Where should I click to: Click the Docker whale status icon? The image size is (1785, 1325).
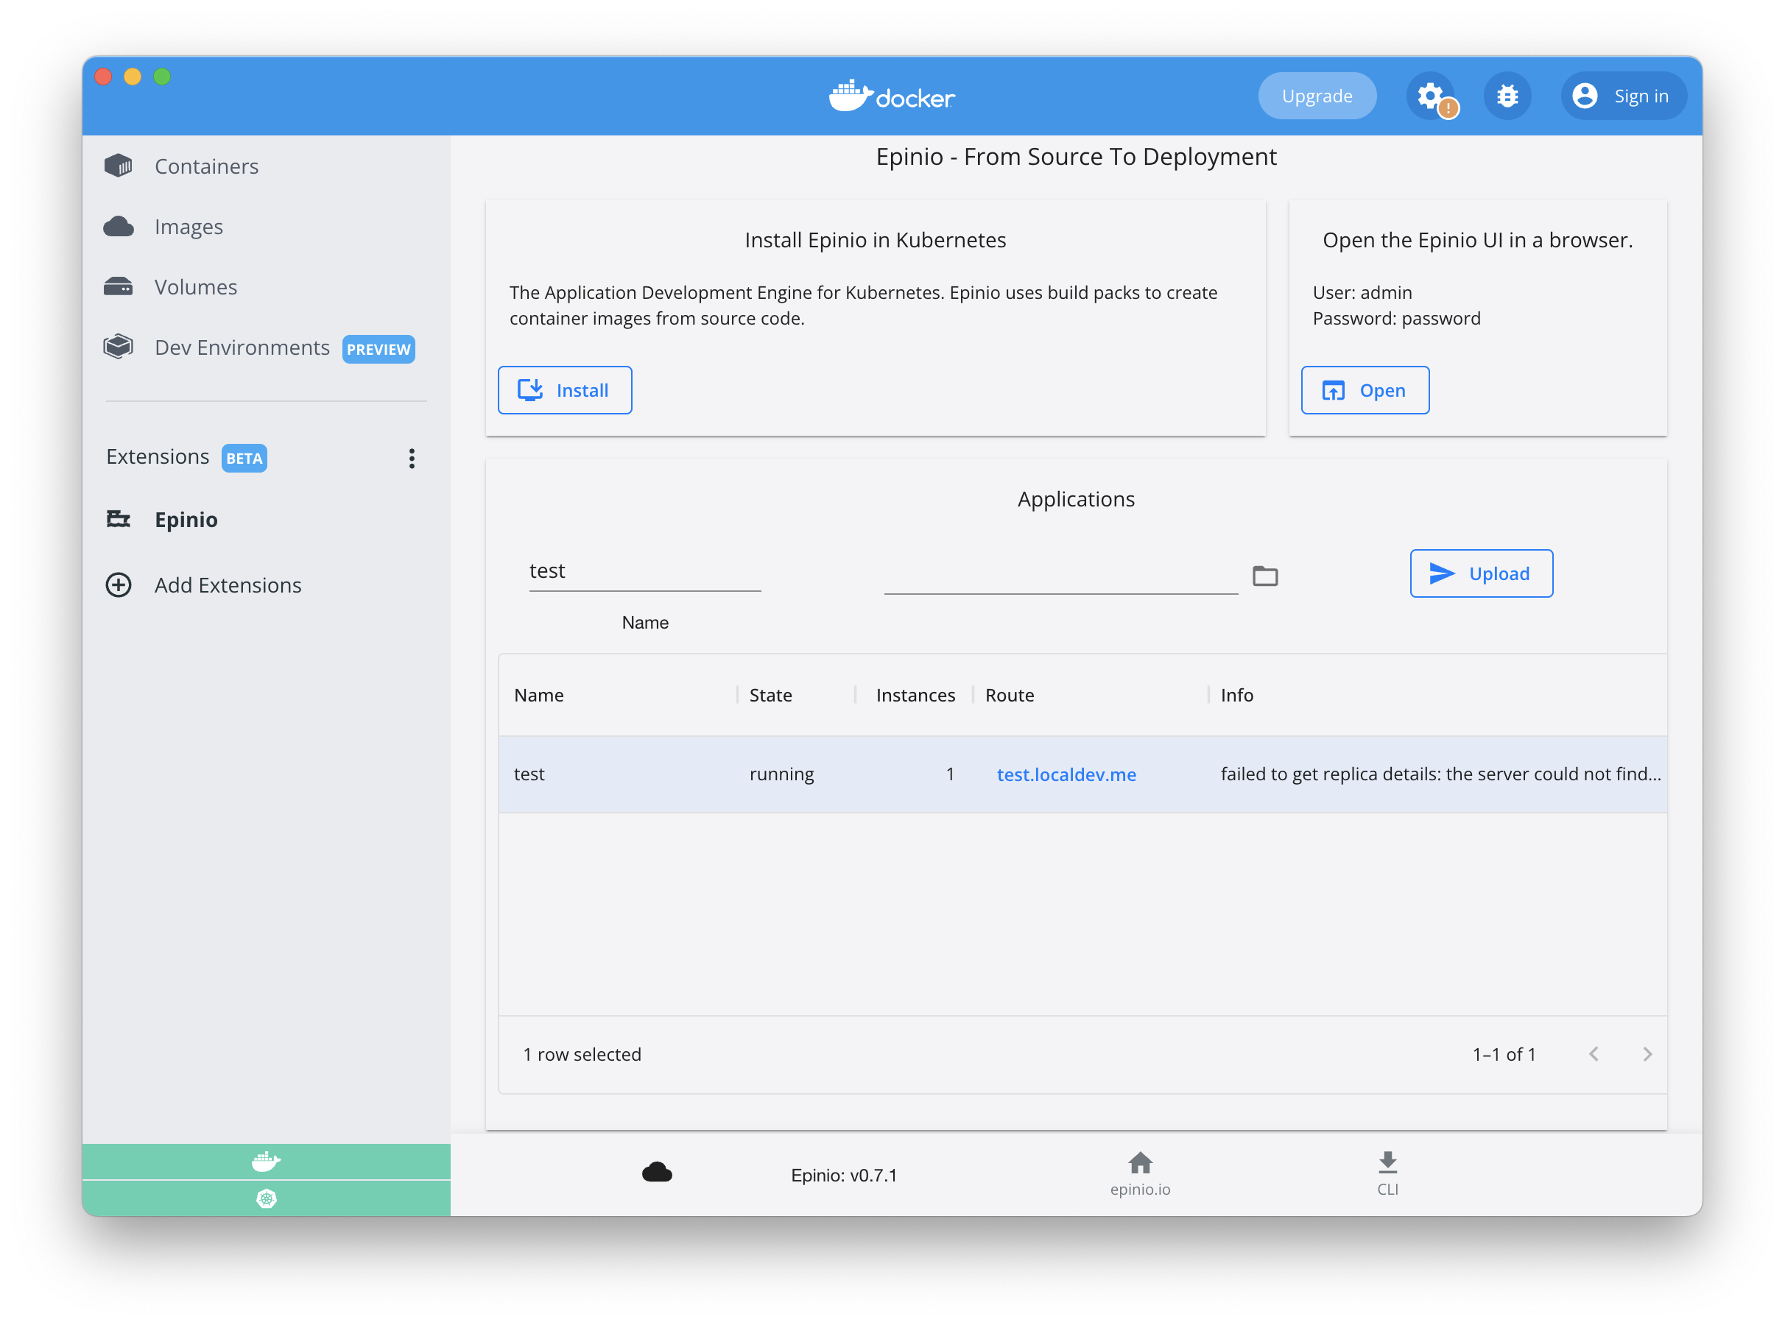click(266, 1161)
